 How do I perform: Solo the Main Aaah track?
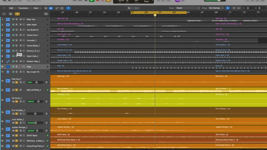[x=17, y=25]
